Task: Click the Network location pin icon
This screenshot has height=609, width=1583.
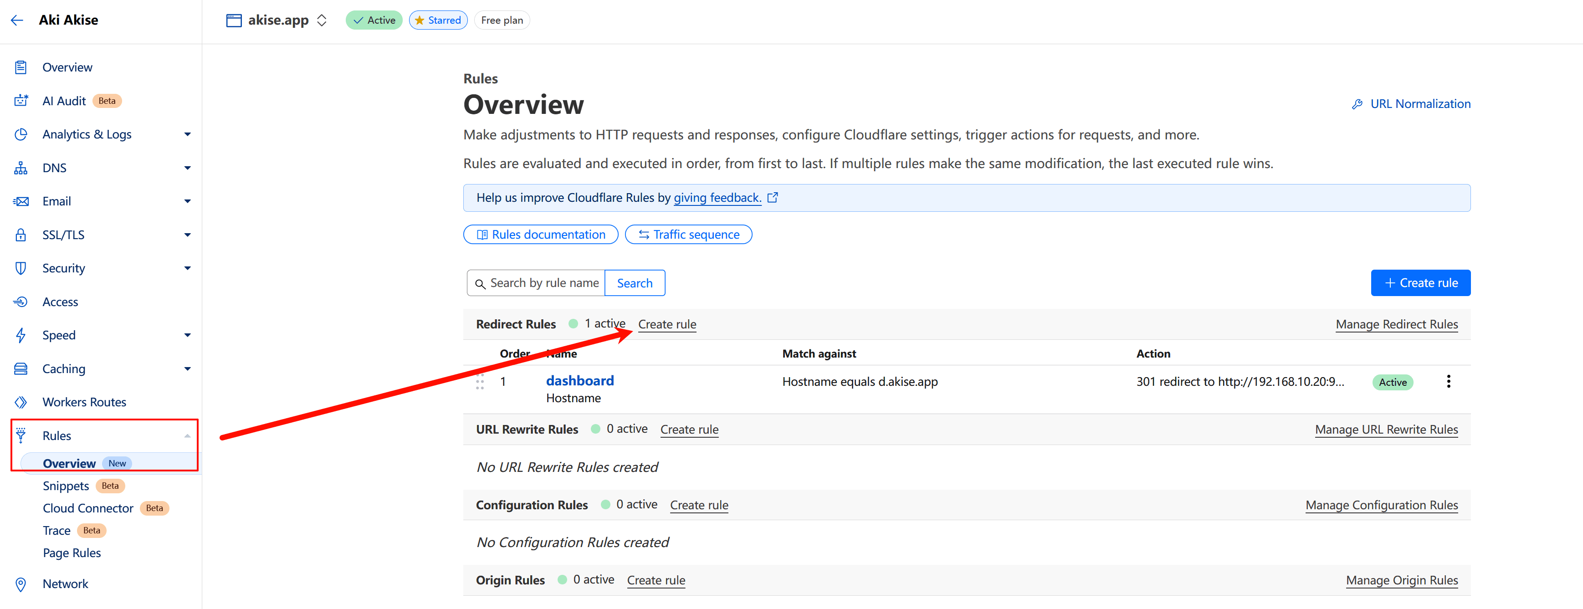Action: click(21, 584)
